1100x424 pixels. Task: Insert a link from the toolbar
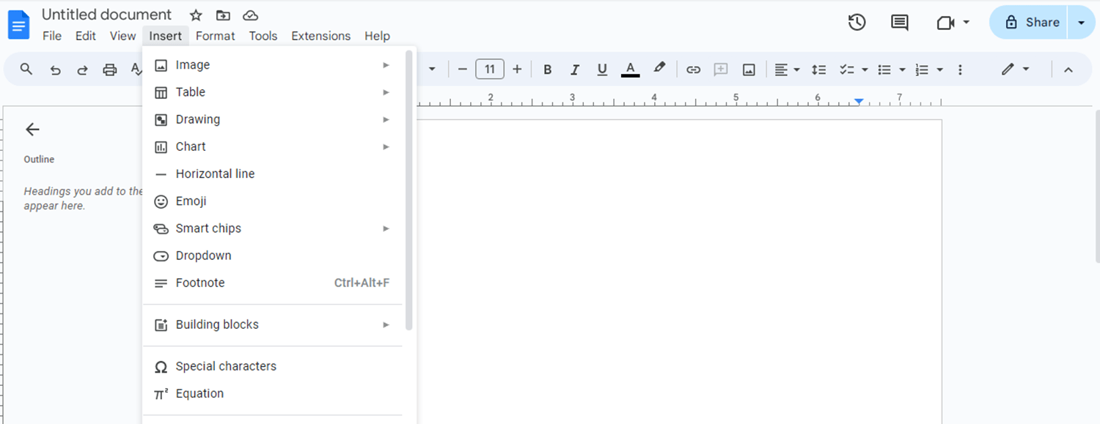click(x=693, y=69)
